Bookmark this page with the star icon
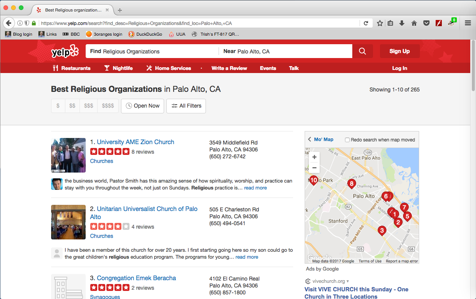The width and height of the screenshot is (476, 299). 380,23
